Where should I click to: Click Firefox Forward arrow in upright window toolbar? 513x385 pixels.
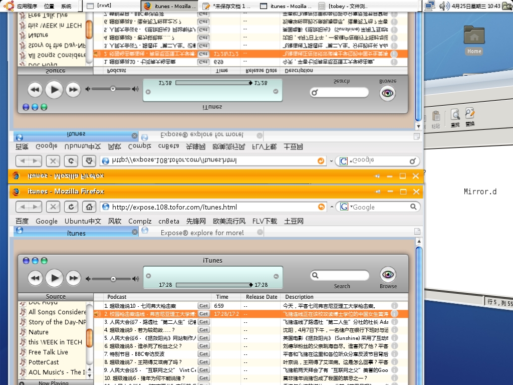(36, 207)
